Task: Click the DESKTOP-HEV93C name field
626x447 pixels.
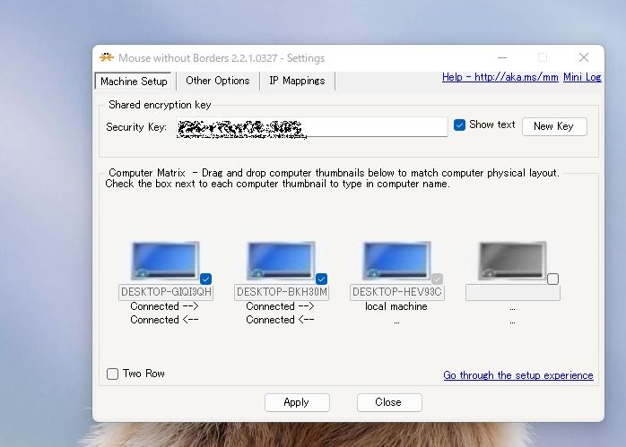Action: (x=397, y=292)
